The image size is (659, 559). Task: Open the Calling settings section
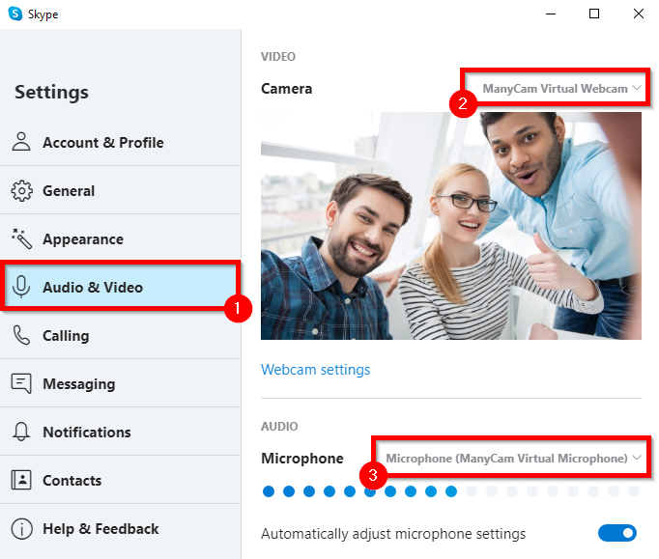pyautogui.click(x=66, y=335)
